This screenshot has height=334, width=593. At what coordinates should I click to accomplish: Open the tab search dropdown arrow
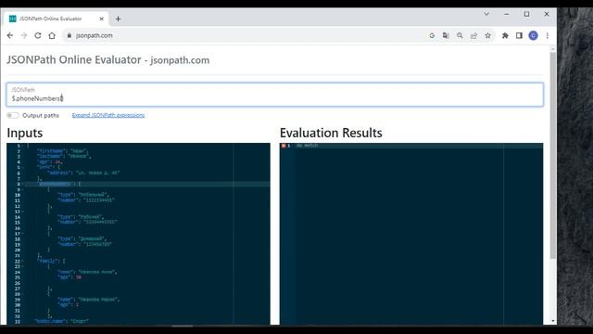coord(486,14)
